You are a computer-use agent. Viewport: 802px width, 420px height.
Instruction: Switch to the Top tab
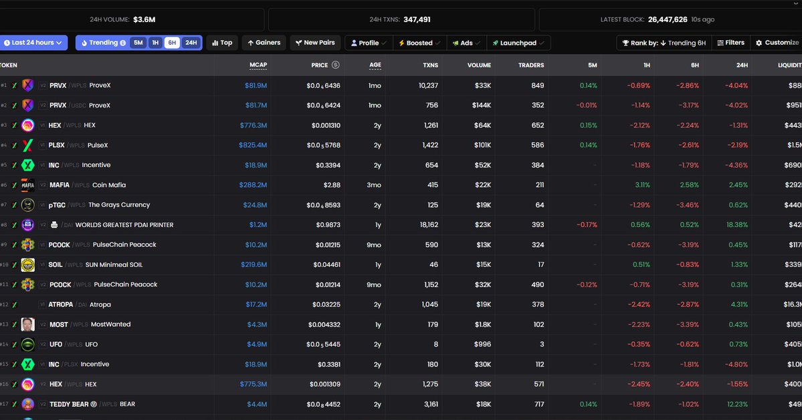pos(223,43)
